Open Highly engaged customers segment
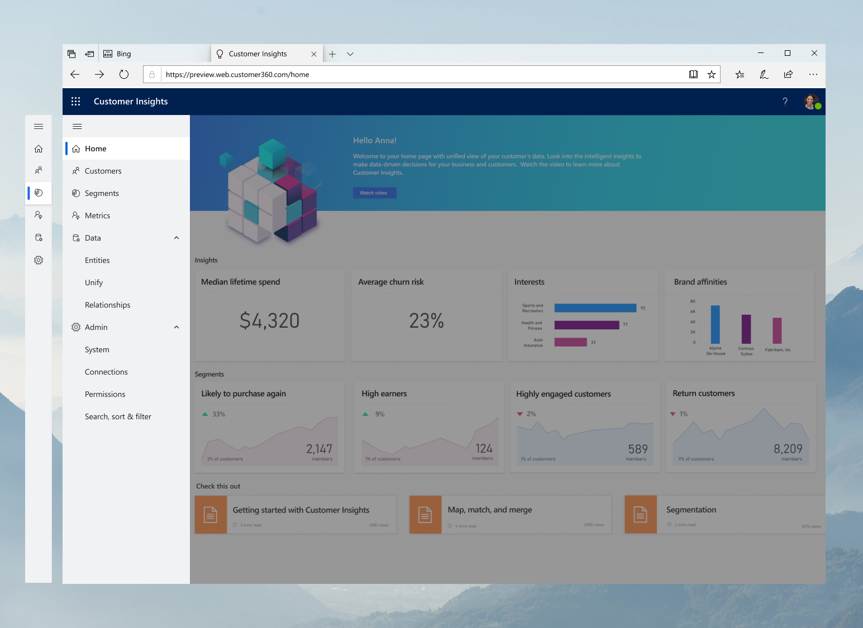863x628 pixels. click(x=585, y=427)
